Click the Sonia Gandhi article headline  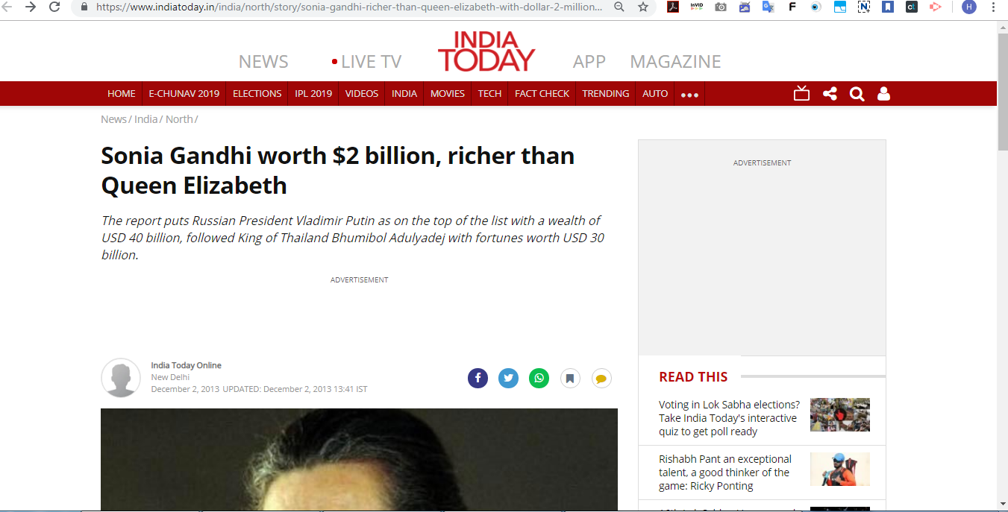(x=338, y=170)
